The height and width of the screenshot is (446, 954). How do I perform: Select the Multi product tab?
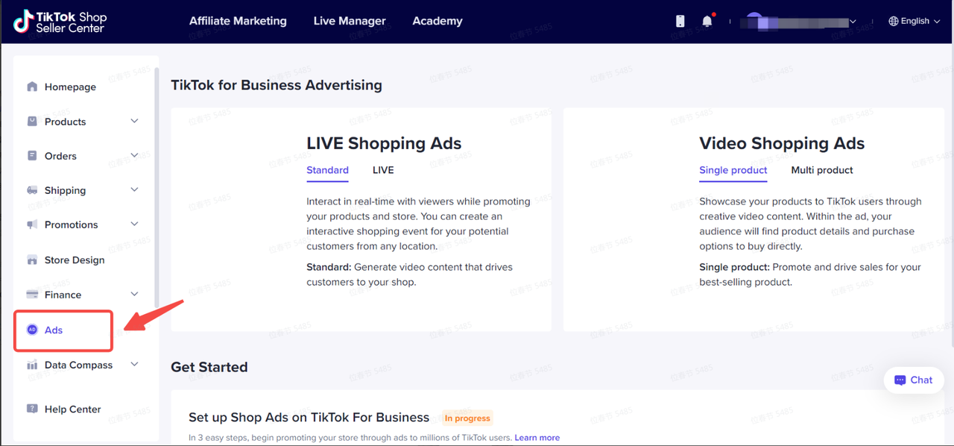pyautogui.click(x=822, y=170)
